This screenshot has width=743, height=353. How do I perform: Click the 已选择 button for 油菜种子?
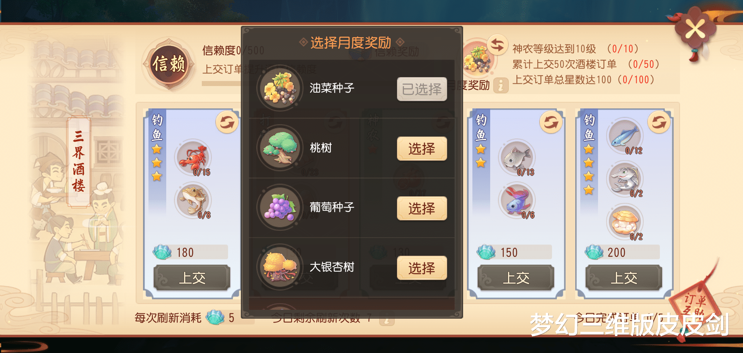click(422, 89)
